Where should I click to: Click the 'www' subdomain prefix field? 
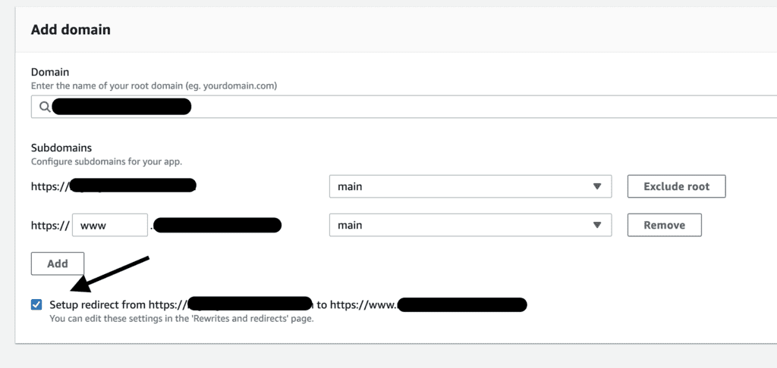109,225
